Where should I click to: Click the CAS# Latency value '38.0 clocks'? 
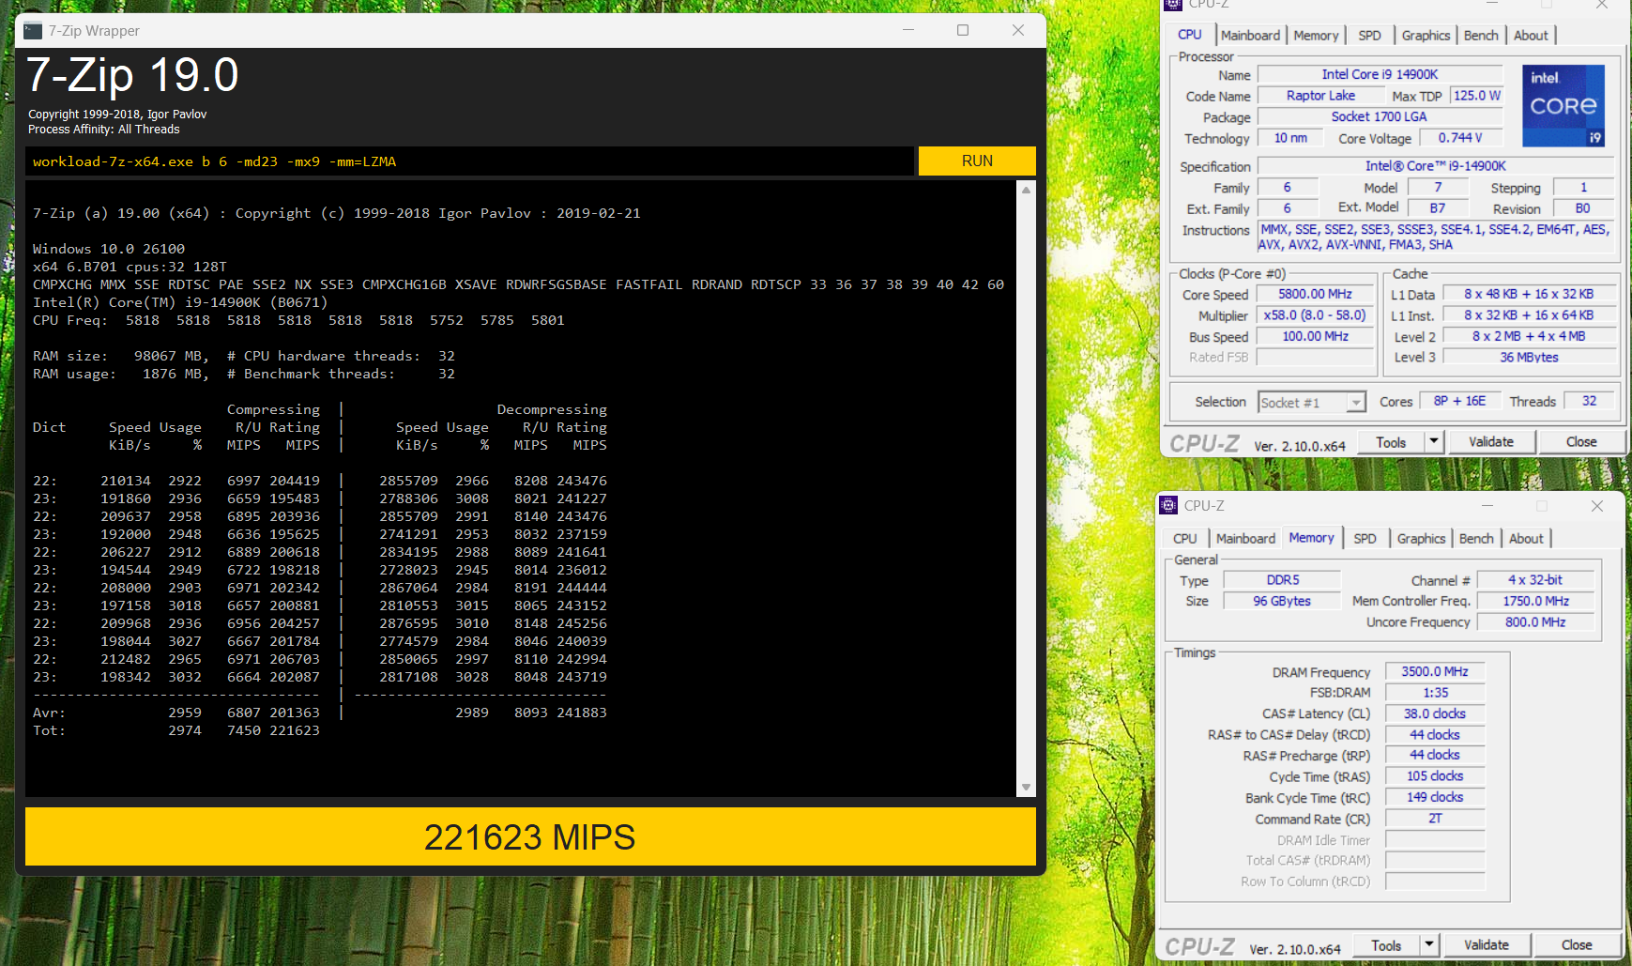coord(1435,713)
